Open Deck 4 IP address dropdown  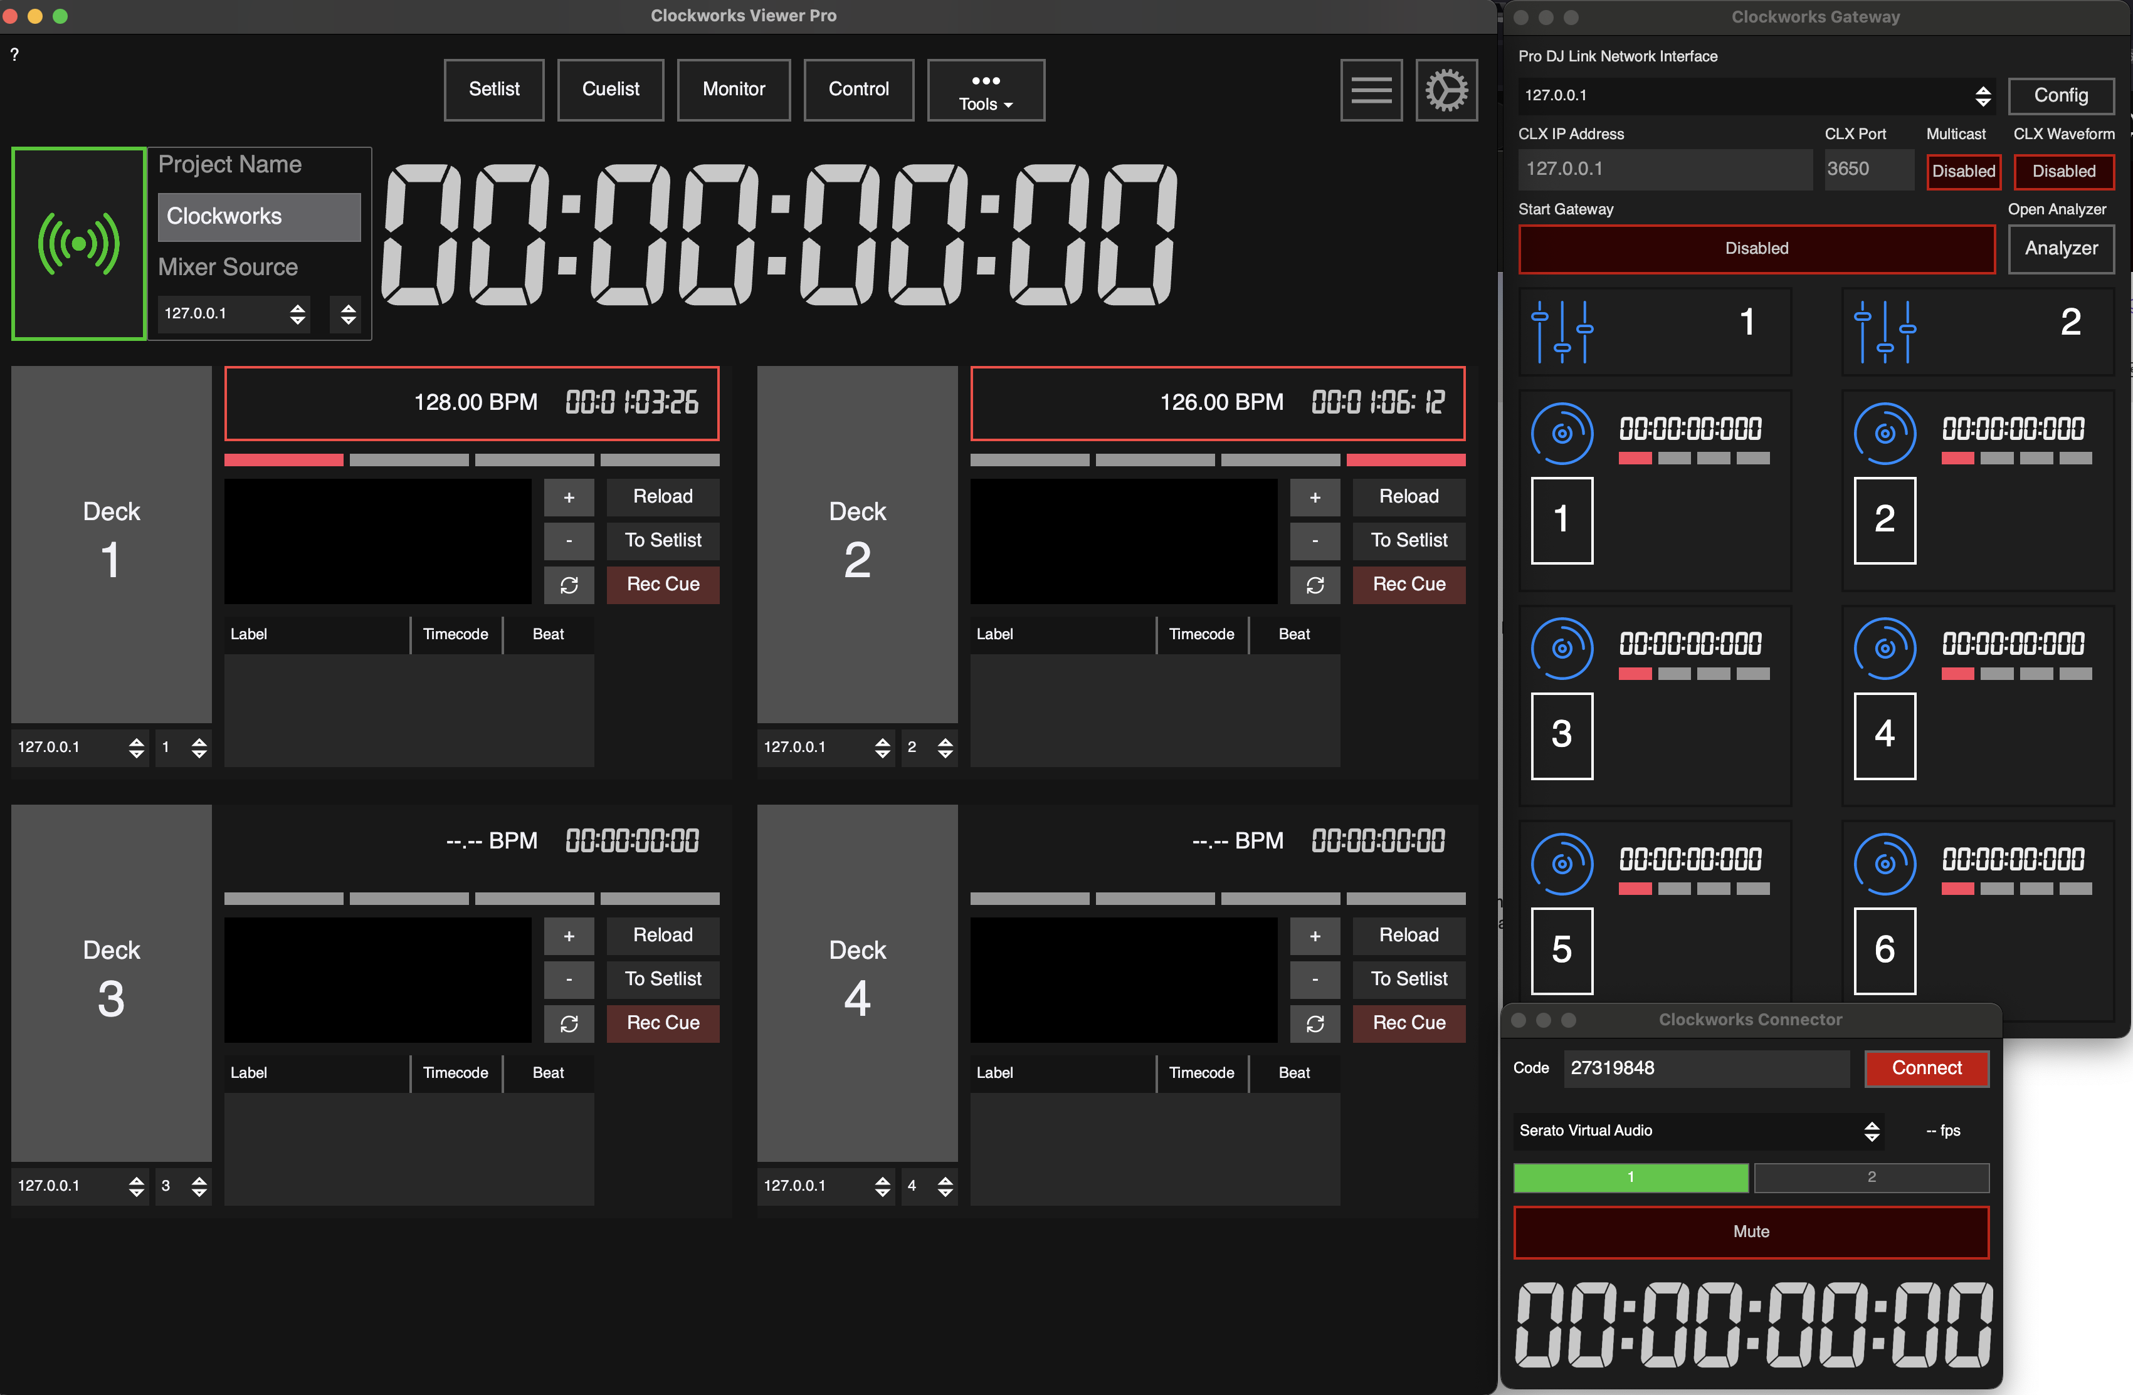tap(825, 1186)
